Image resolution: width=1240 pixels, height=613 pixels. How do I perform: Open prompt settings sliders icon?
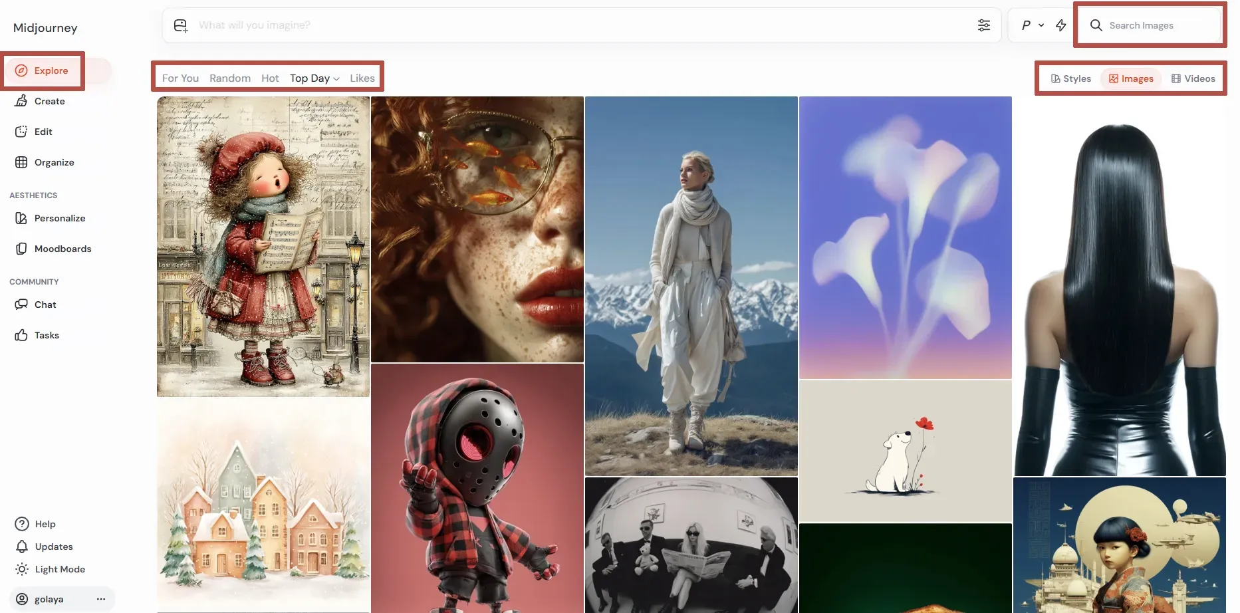point(983,25)
